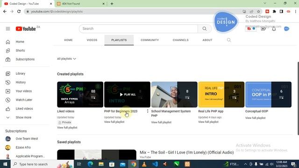View full playlist for School Management System PHP
The width and height of the screenshot is (299, 168).
coord(161,122)
